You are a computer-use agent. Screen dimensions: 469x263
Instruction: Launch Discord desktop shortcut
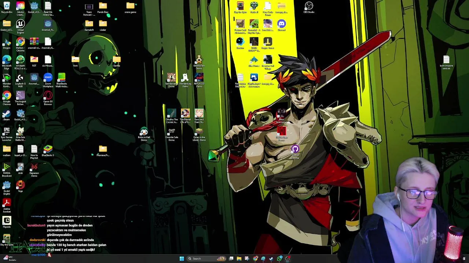pyautogui.click(x=281, y=25)
